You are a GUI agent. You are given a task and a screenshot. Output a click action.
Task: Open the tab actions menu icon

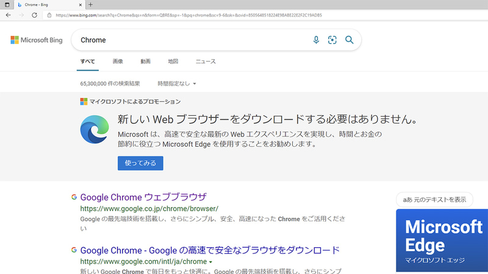[7, 5]
